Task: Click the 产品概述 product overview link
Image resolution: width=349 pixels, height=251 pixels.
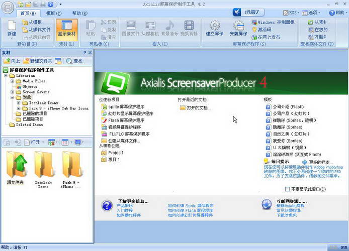Action: tap(125, 206)
